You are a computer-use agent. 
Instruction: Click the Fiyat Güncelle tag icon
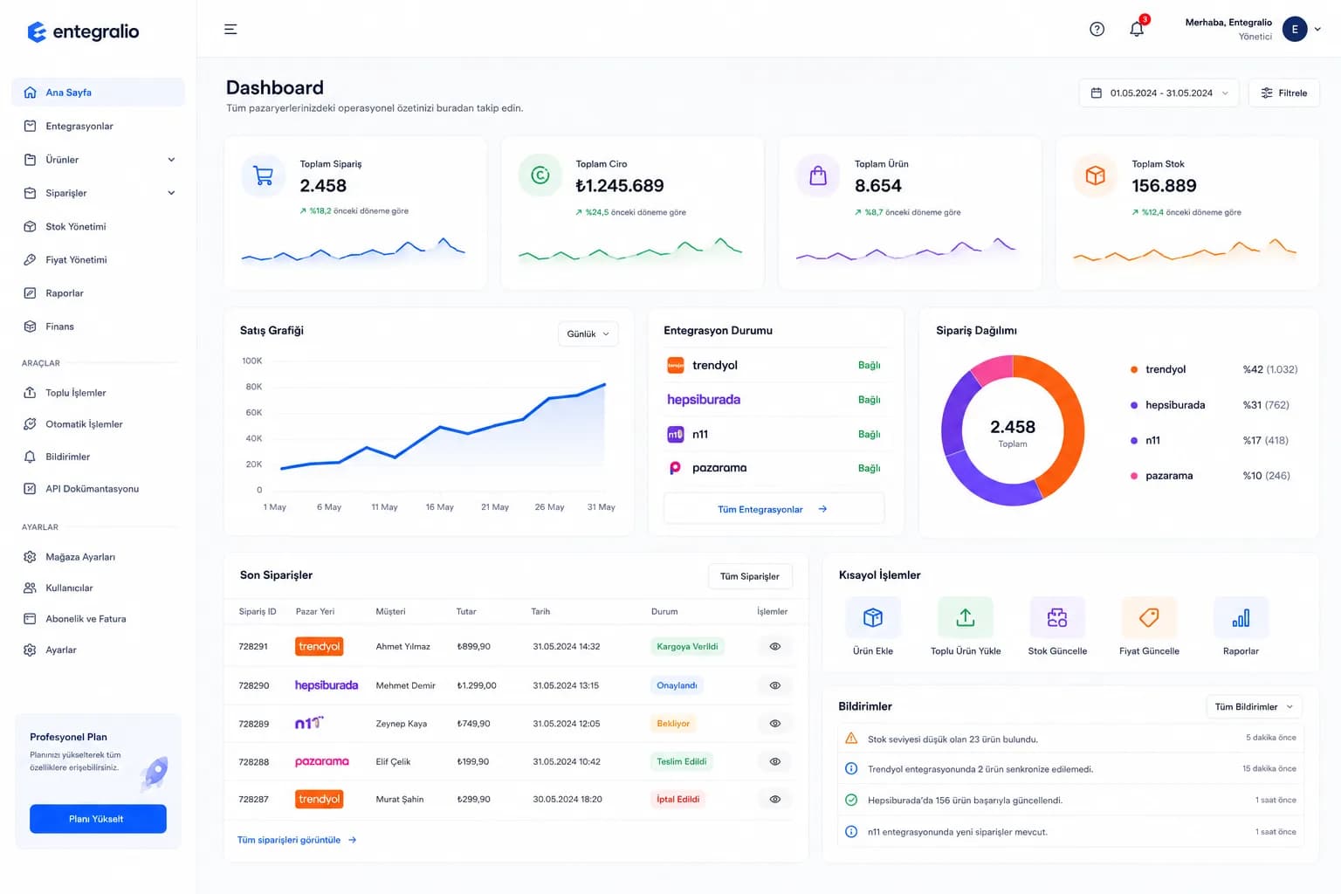point(1149,618)
